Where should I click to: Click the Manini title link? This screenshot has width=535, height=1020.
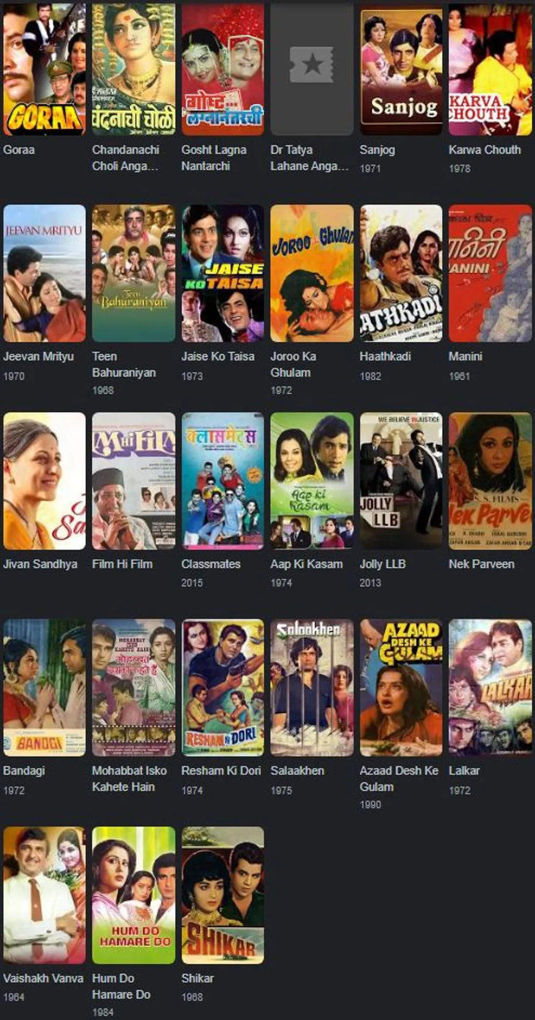coord(465,356)
